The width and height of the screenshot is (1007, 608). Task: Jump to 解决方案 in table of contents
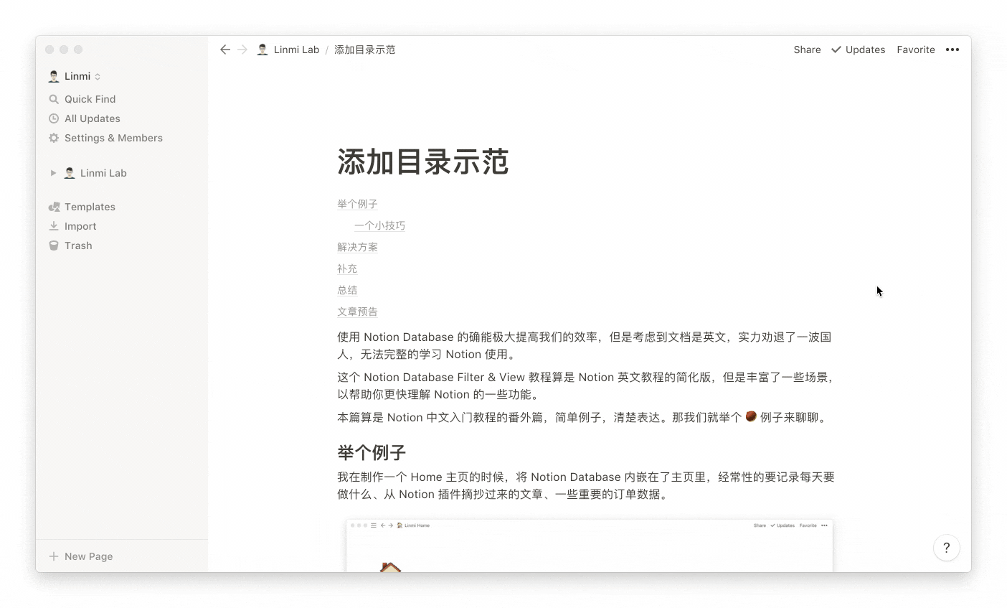click(x=357, y=247)
